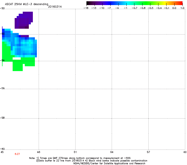Click the -4 color scale label

pos(117,8)
